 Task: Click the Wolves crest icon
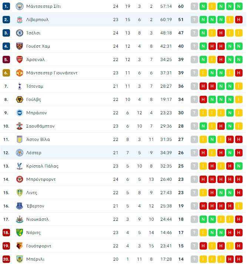(x=19, y=99)
